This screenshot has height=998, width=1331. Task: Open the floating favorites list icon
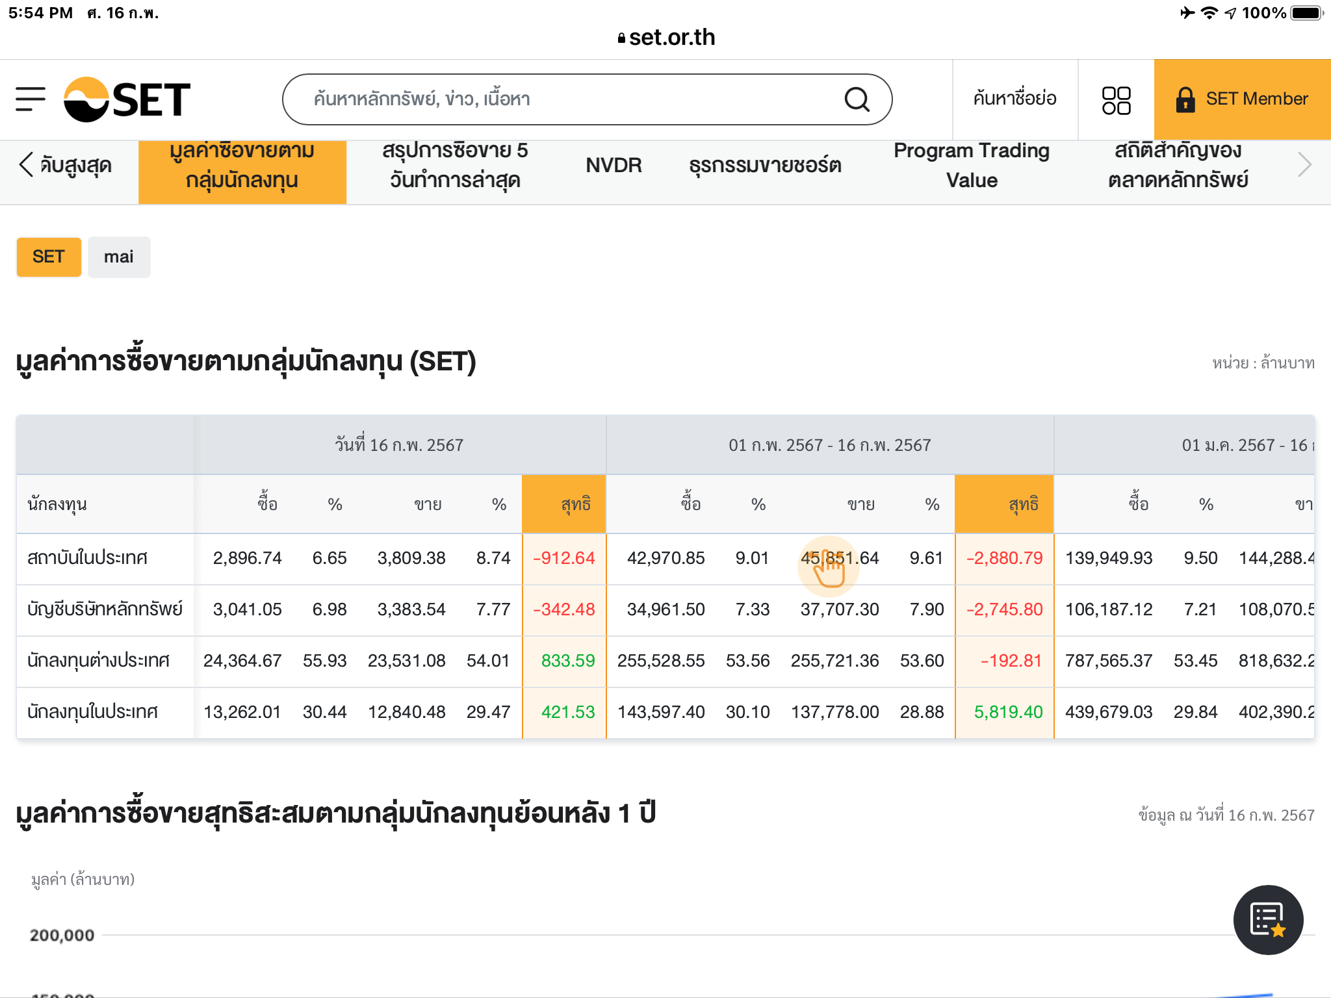click(1267, 919)
